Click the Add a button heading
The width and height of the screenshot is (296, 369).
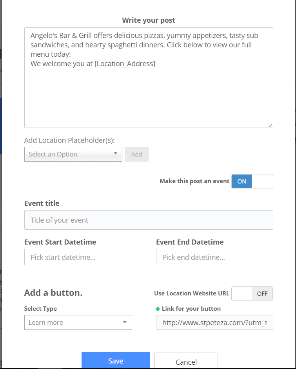point(53,293)
